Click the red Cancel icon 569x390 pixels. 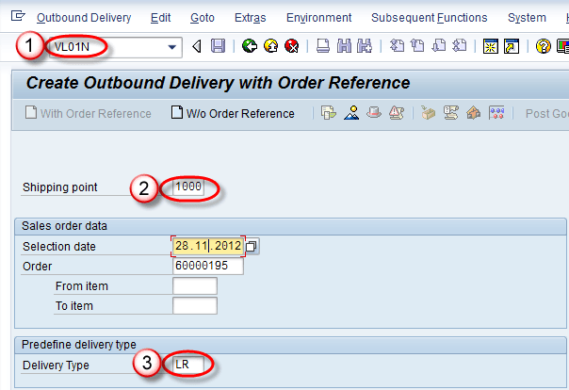coord(291,46)
